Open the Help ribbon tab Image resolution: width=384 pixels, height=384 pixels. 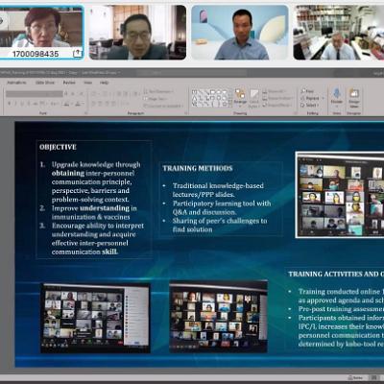tap(104, 83)
